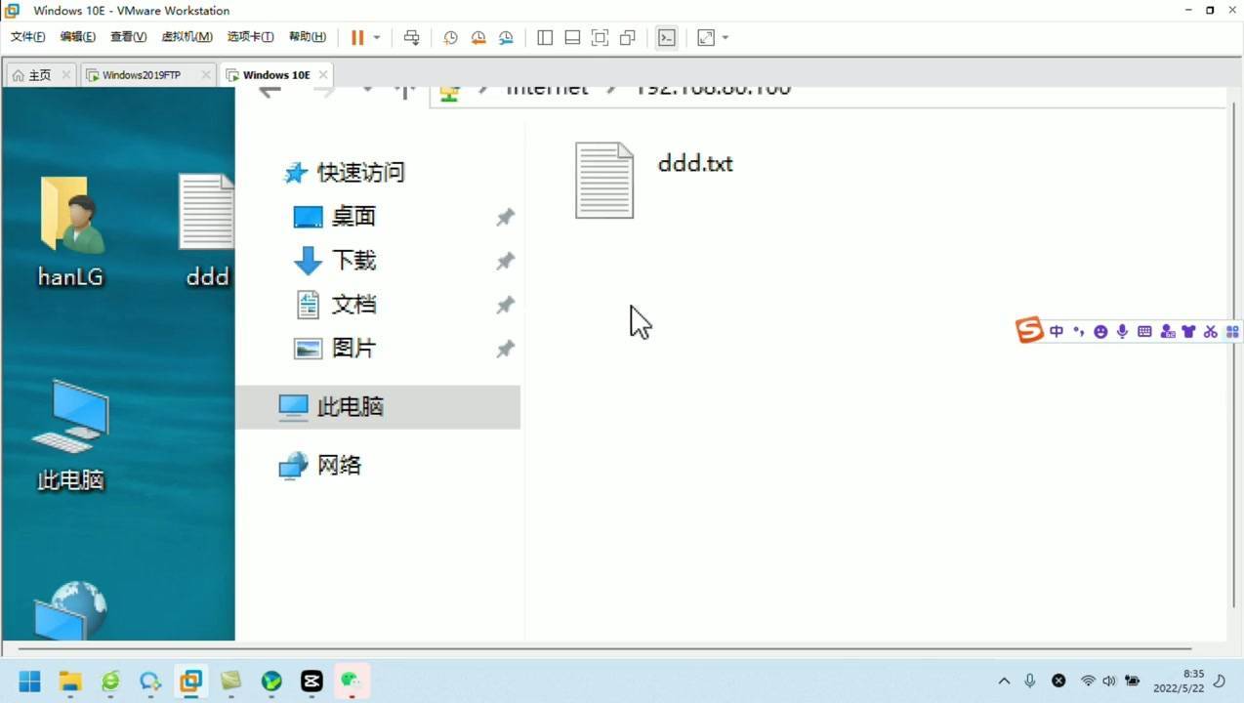
Task: Launch Sogou screenshot tool
Action: coord(1210,331)
